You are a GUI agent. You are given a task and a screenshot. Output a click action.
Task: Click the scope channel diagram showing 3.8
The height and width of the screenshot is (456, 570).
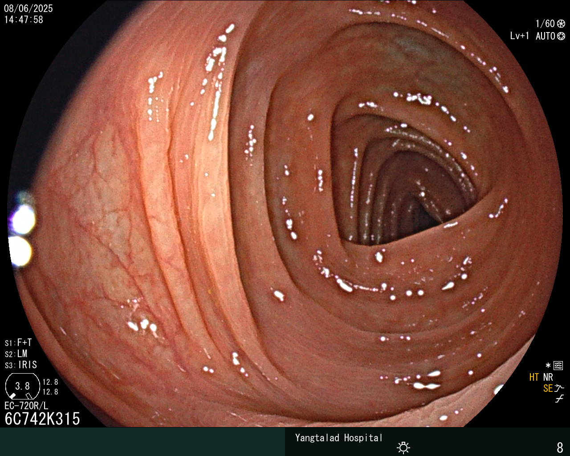(22, 386)
